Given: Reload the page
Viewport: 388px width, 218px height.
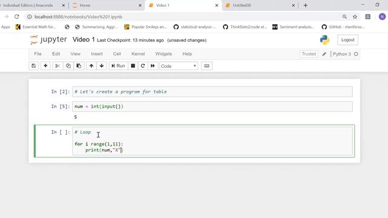Looking at the screenshot, I should tap(16, 17).
